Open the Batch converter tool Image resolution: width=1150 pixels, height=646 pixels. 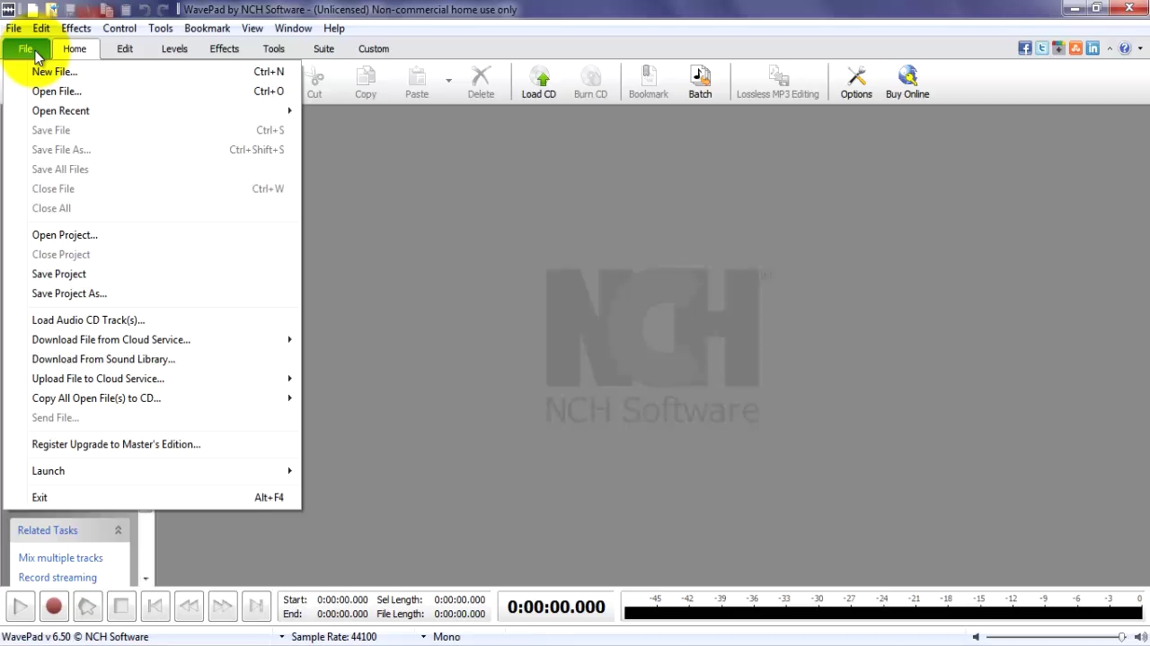700,82
